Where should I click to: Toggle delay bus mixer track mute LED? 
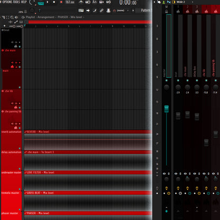tap(197, 80)
